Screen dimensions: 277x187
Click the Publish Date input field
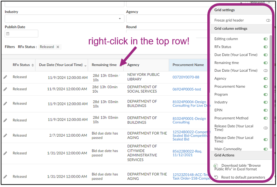point(21,34)
